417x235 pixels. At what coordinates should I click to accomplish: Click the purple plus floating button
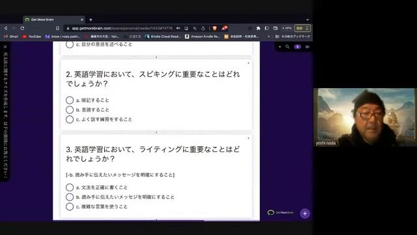(x=305, y=213)
